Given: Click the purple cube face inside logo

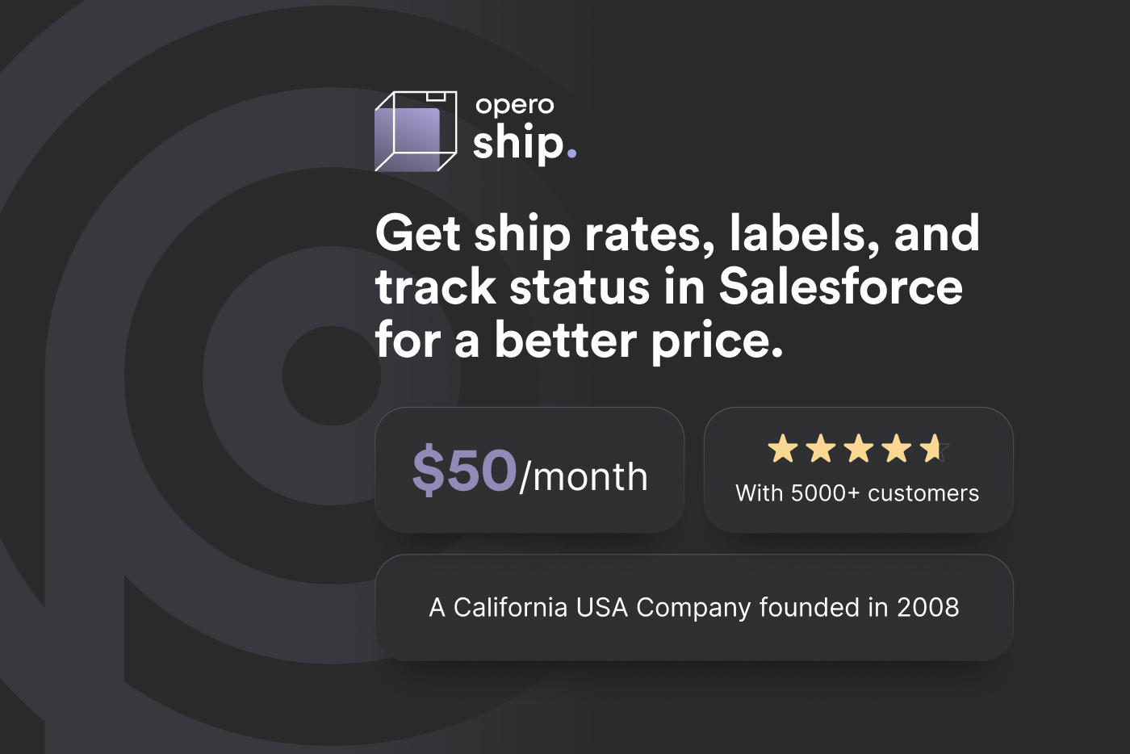Looking at the screenshot, I should coord(408,139).
